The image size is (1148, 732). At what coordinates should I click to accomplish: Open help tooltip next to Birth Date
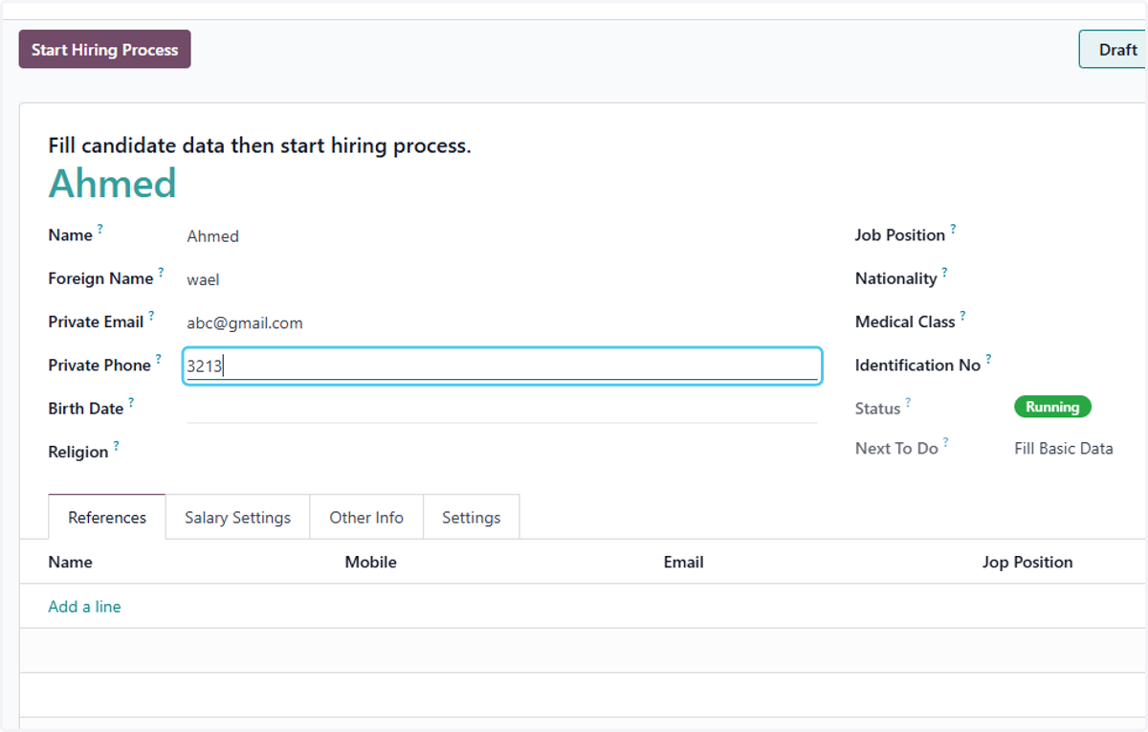(131, 402)
